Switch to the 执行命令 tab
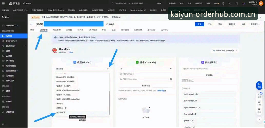The height and width of the screenshot is (128, 265). (164, 30)
